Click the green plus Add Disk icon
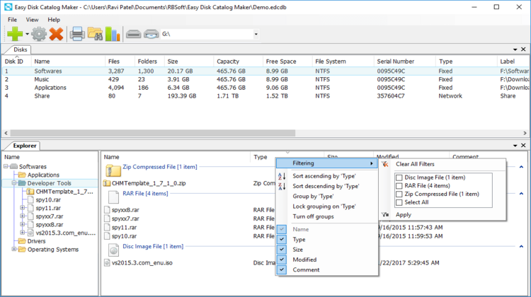 pyautogui.click(x=13, y=33)
